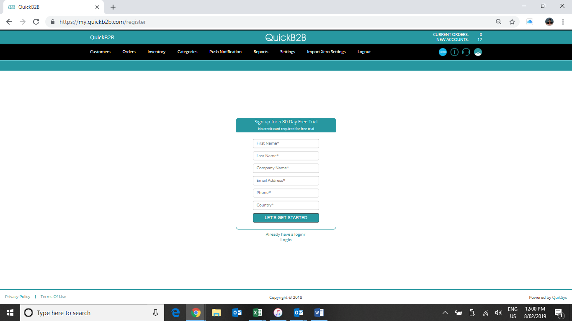Open the Categories menu
Viewport: 572px width, 321px height.
pos(187,52)
